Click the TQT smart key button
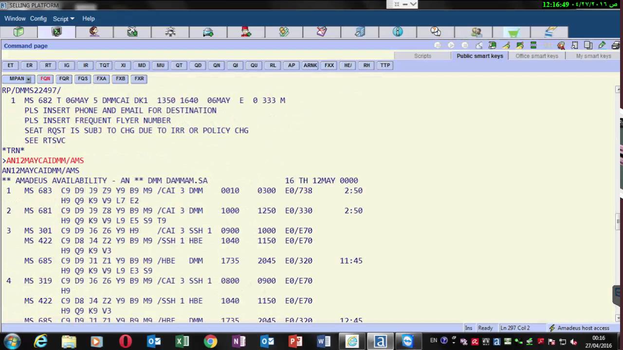The width and height of the screenshot is (623, 350). (104, 65)
